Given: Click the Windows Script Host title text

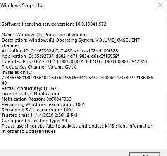Looking at the screenshot, I should pos(23,5).
